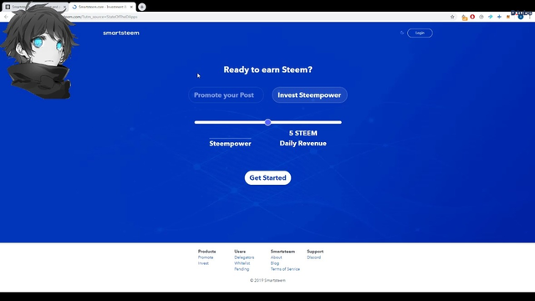Image resolution: width=535 pixels, height=301 pixels.
Task: Bookmark the page with the star icon
Action: 452,17
